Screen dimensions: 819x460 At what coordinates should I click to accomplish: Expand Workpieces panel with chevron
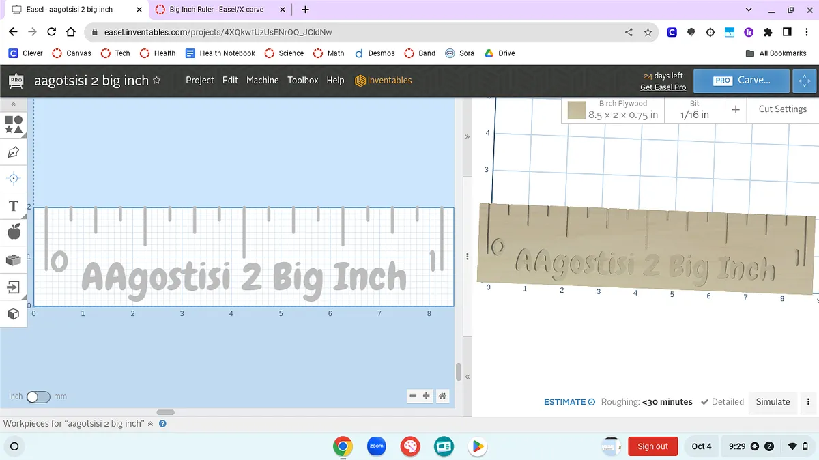[x=150, y=424]
